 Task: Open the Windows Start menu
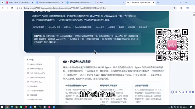coord(2,107)
